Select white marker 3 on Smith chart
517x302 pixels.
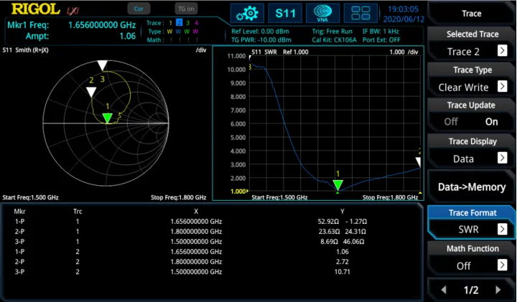(x=103, y=66)
